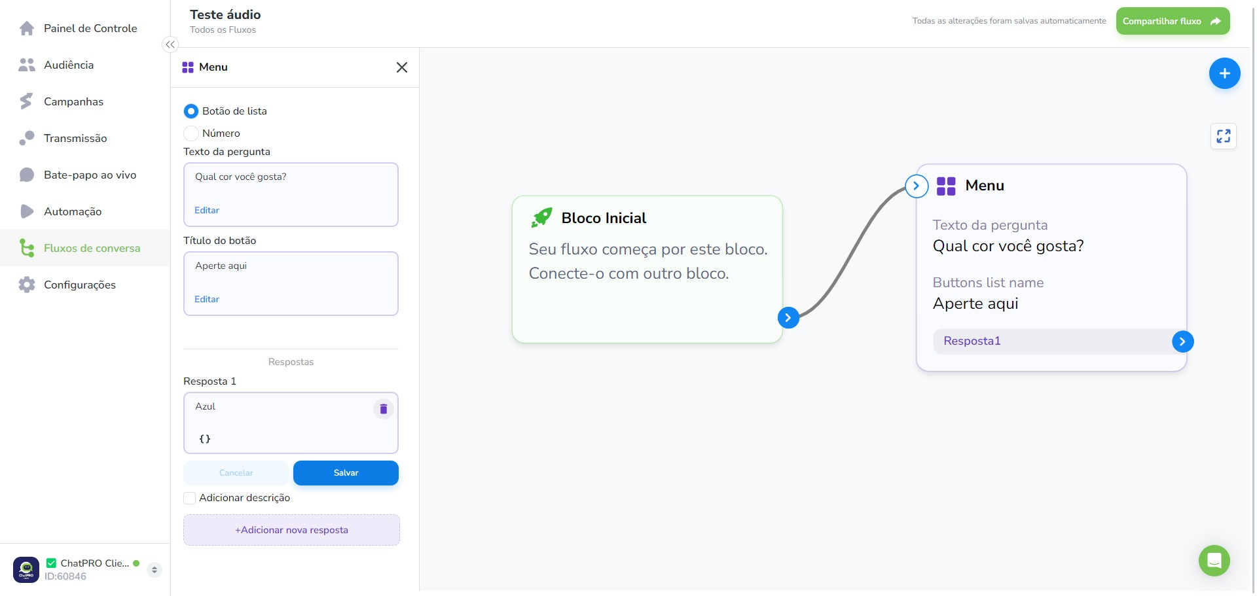Screen dimensions: 1257x596
Task: Open the green chat support bubble
Action: tap(1214, 561)
